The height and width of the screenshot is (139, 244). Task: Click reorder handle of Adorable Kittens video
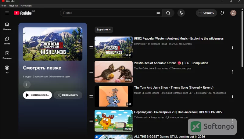(x=91, y=72)
